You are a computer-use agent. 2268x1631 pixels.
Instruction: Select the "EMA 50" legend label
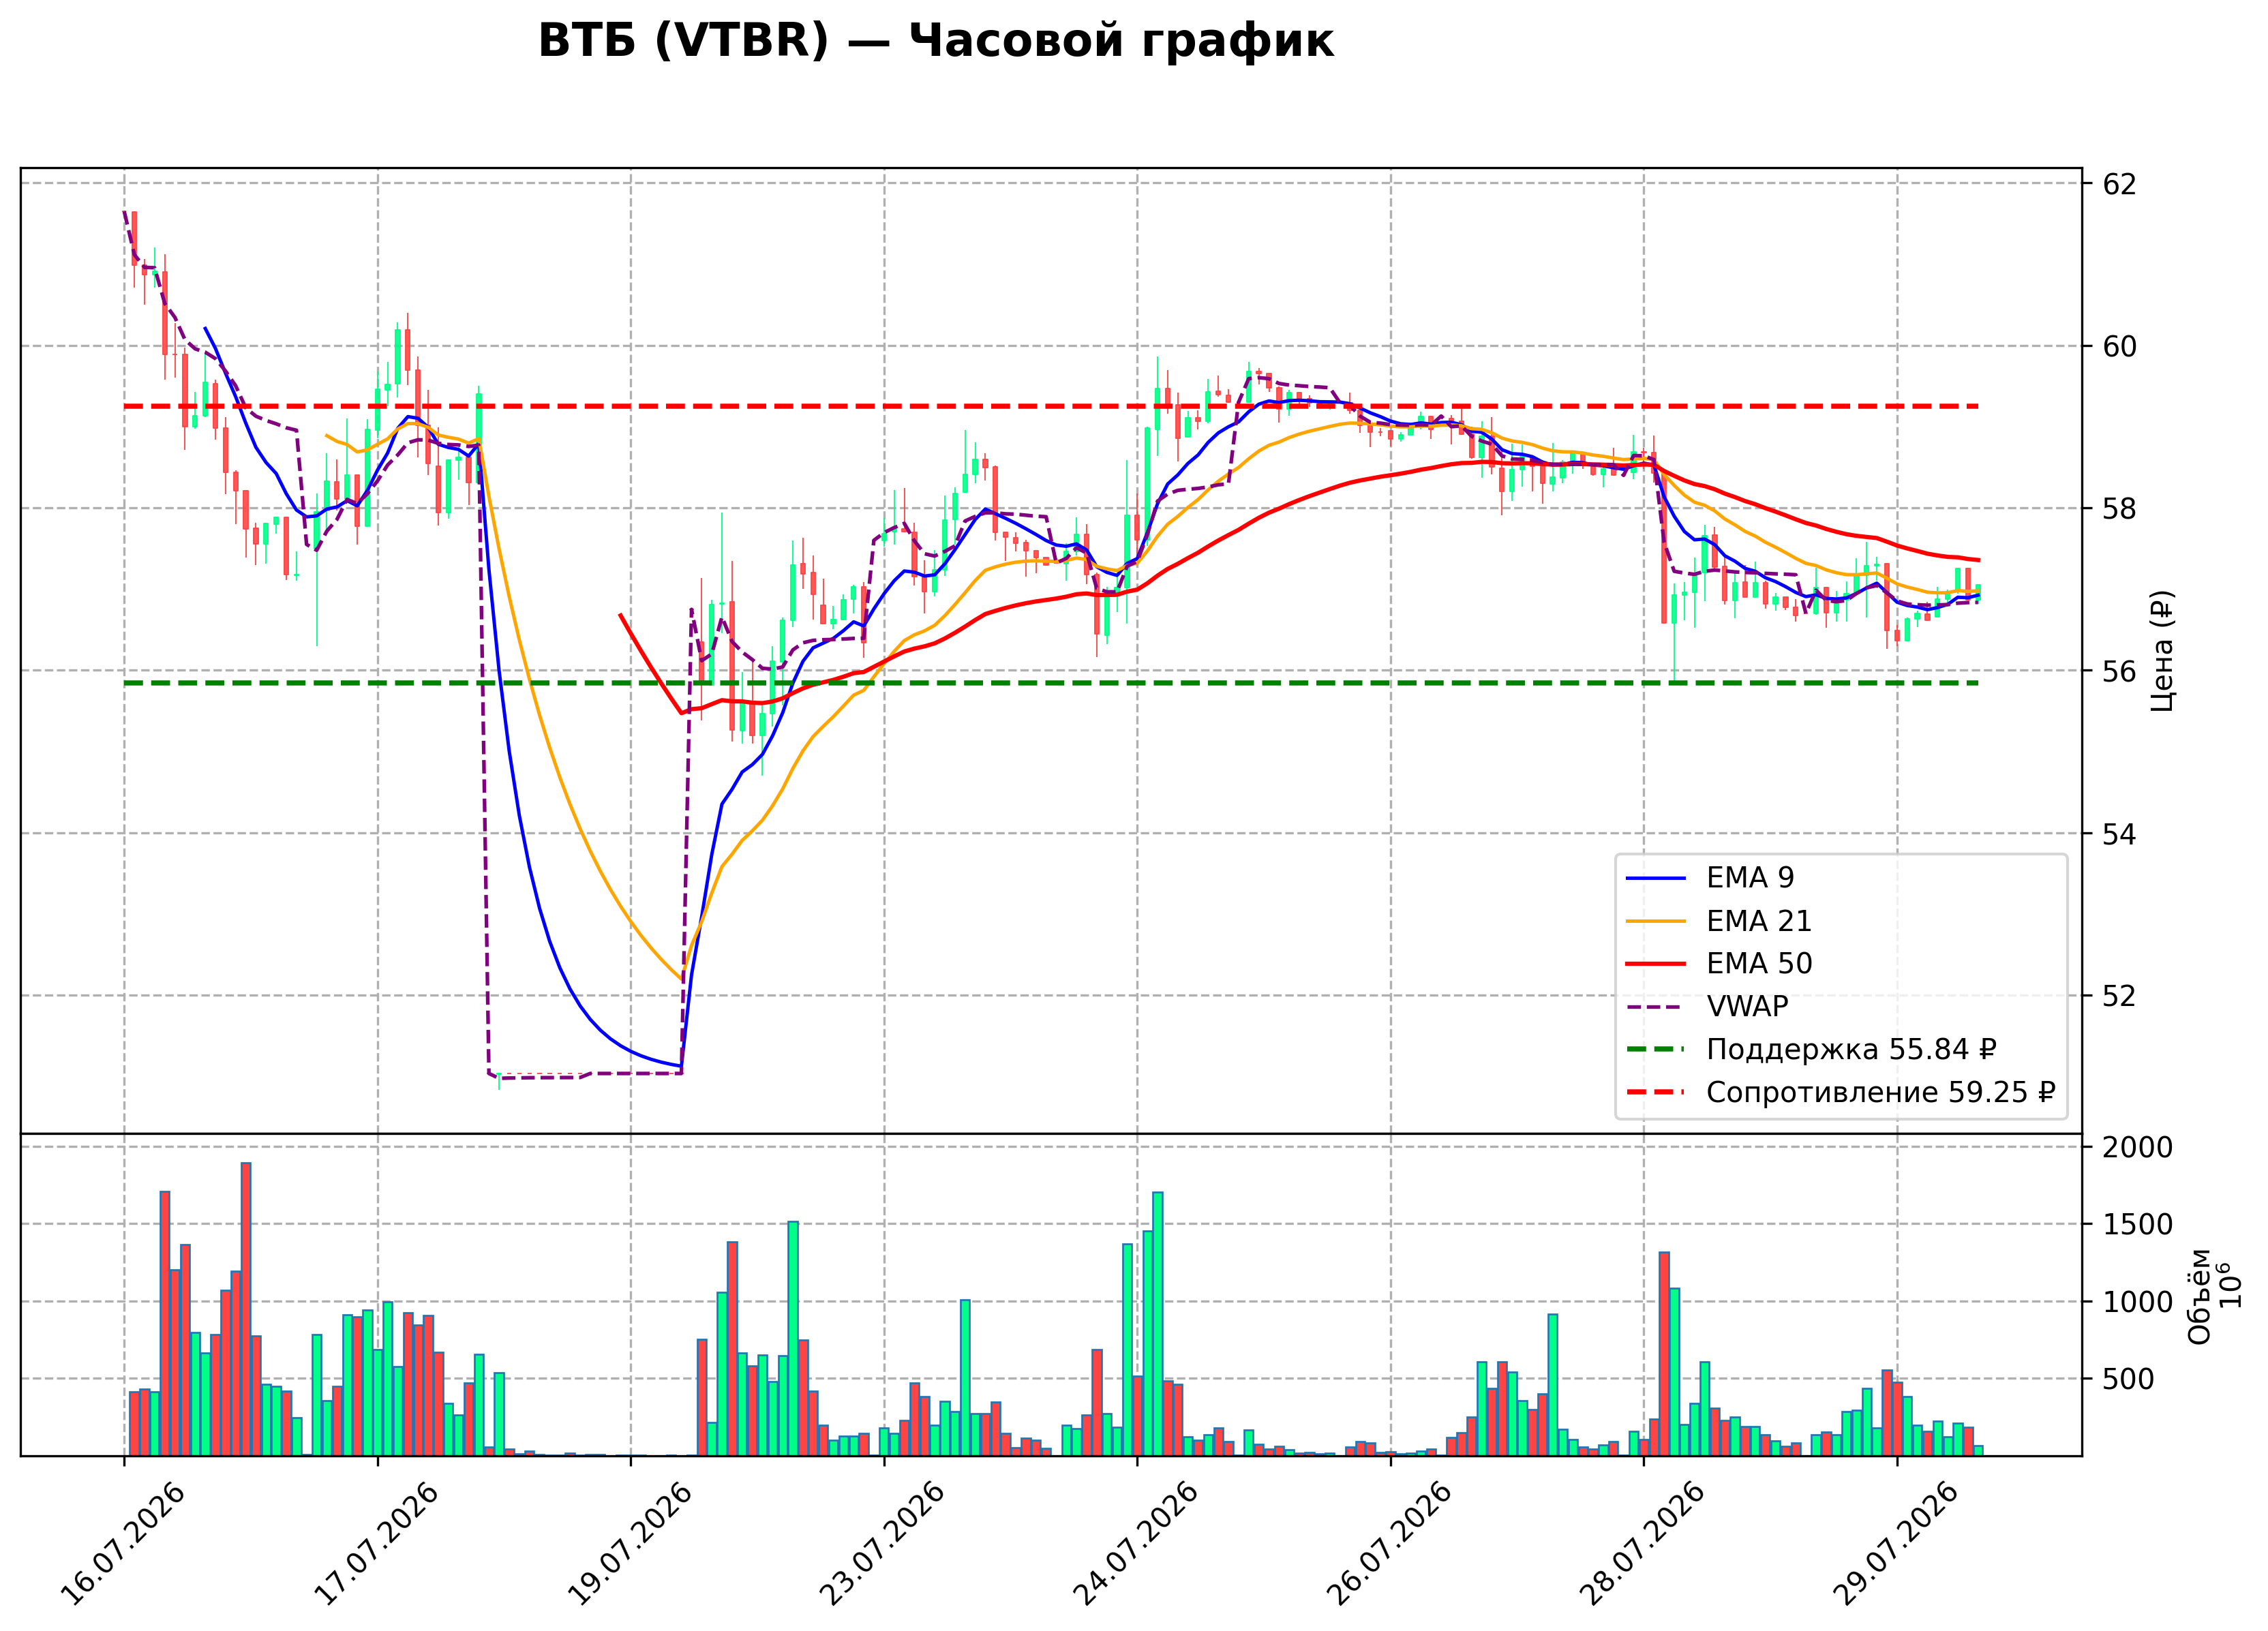1759,964
